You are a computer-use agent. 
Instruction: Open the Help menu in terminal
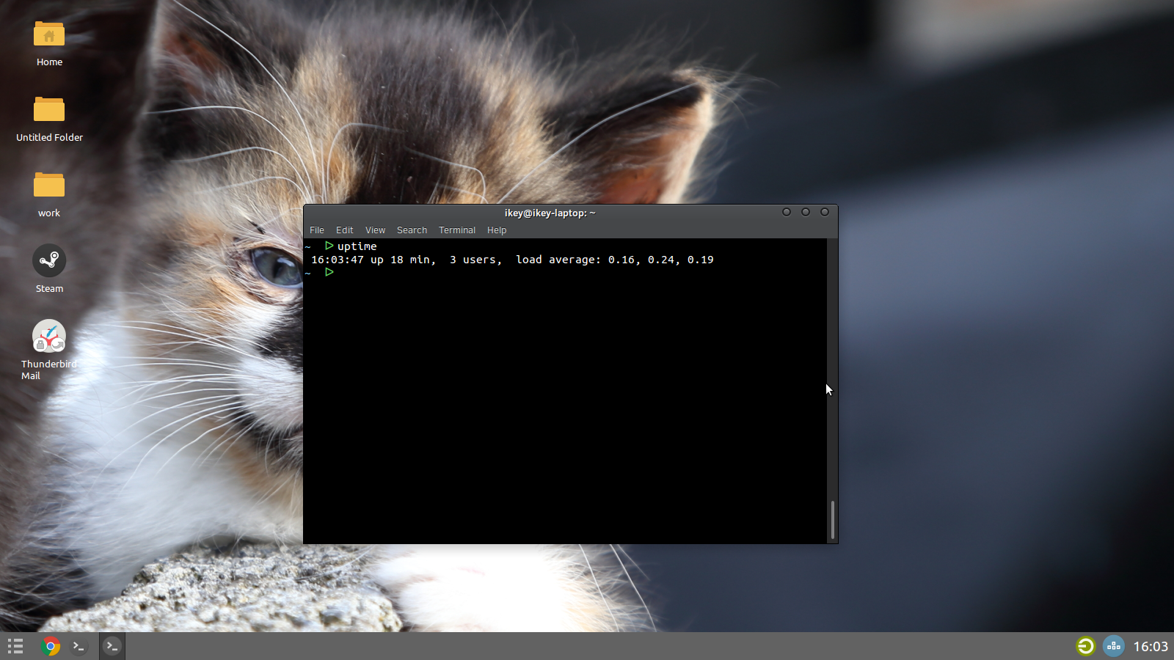point(497,230)
